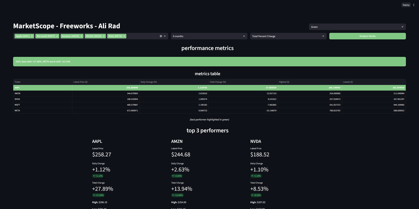Screen dimensions: 419x209
Task: Remove the NVIDIA (NVDA) tag
Action: click(104, 36)
